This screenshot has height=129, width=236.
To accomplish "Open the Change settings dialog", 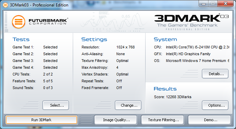I will 128,105.
